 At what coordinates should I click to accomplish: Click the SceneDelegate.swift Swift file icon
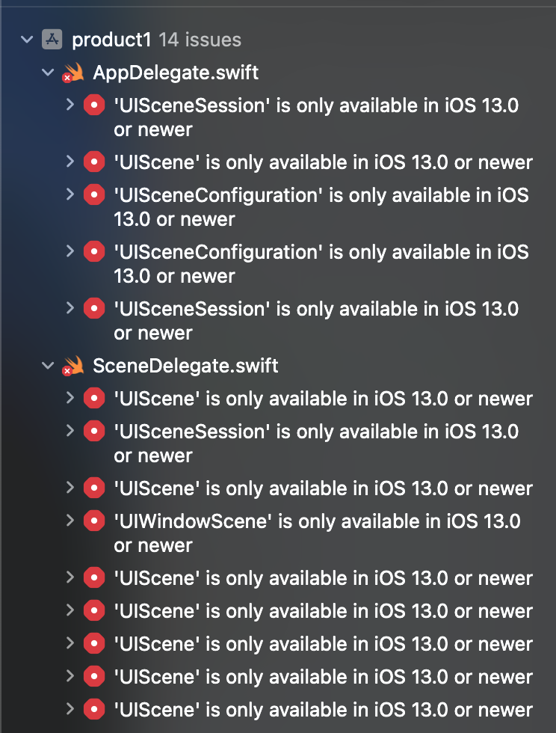(73, 366)
